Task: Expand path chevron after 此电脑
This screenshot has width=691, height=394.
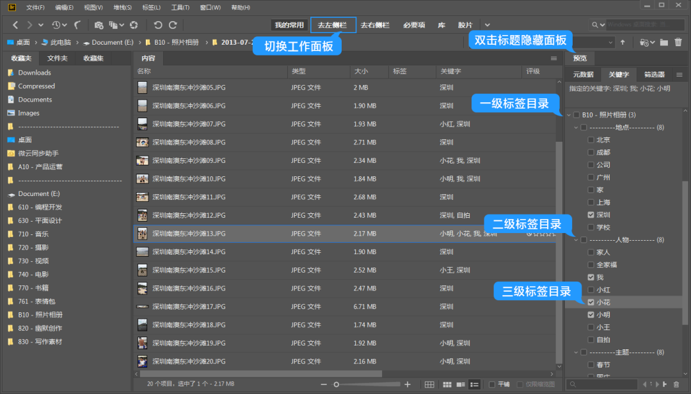Action: [x=77, y=42]
